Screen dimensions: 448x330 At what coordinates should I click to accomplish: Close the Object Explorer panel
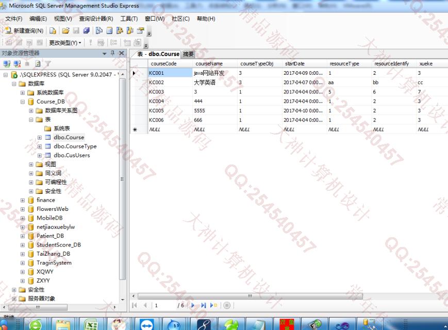click(x=122, y=53)
